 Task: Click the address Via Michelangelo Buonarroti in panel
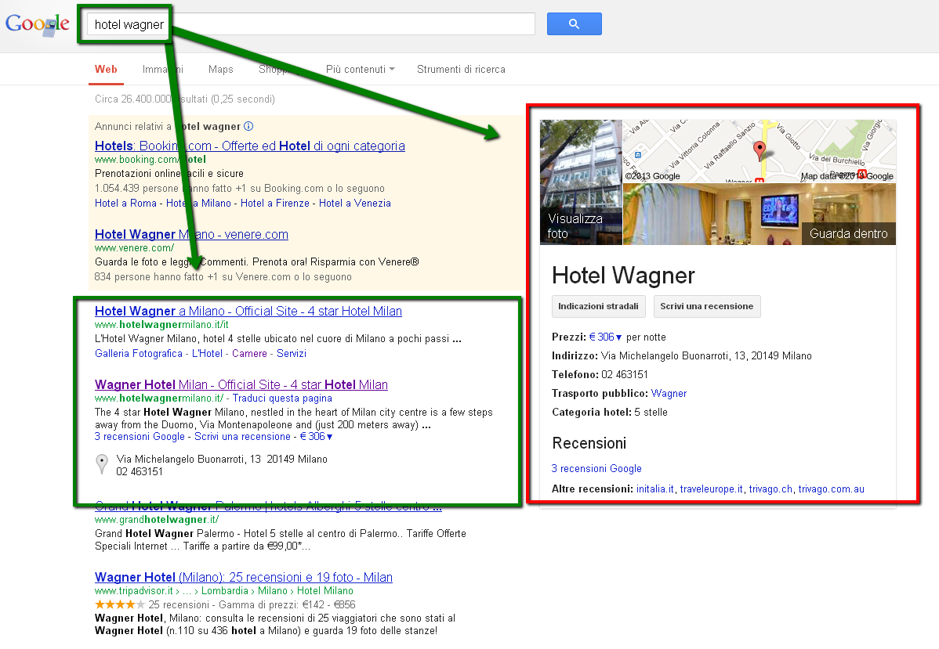[706, 356]
